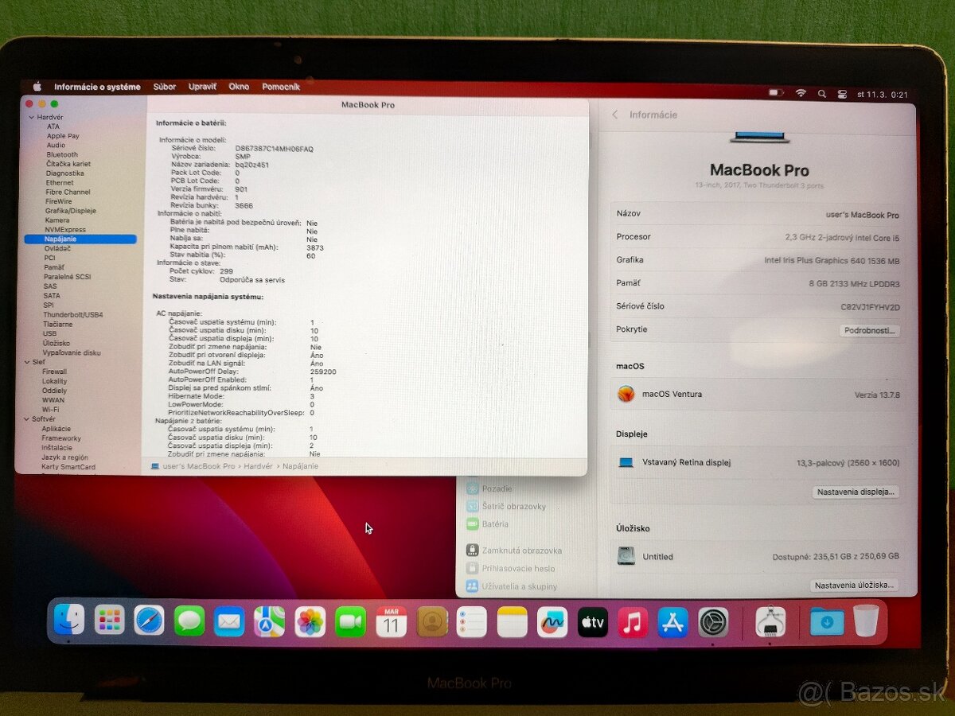Image resolution: width=955 pixels, height=716 pixels.
Task: Click the Podrobnosti... button
Action: (x=869, y=329)
